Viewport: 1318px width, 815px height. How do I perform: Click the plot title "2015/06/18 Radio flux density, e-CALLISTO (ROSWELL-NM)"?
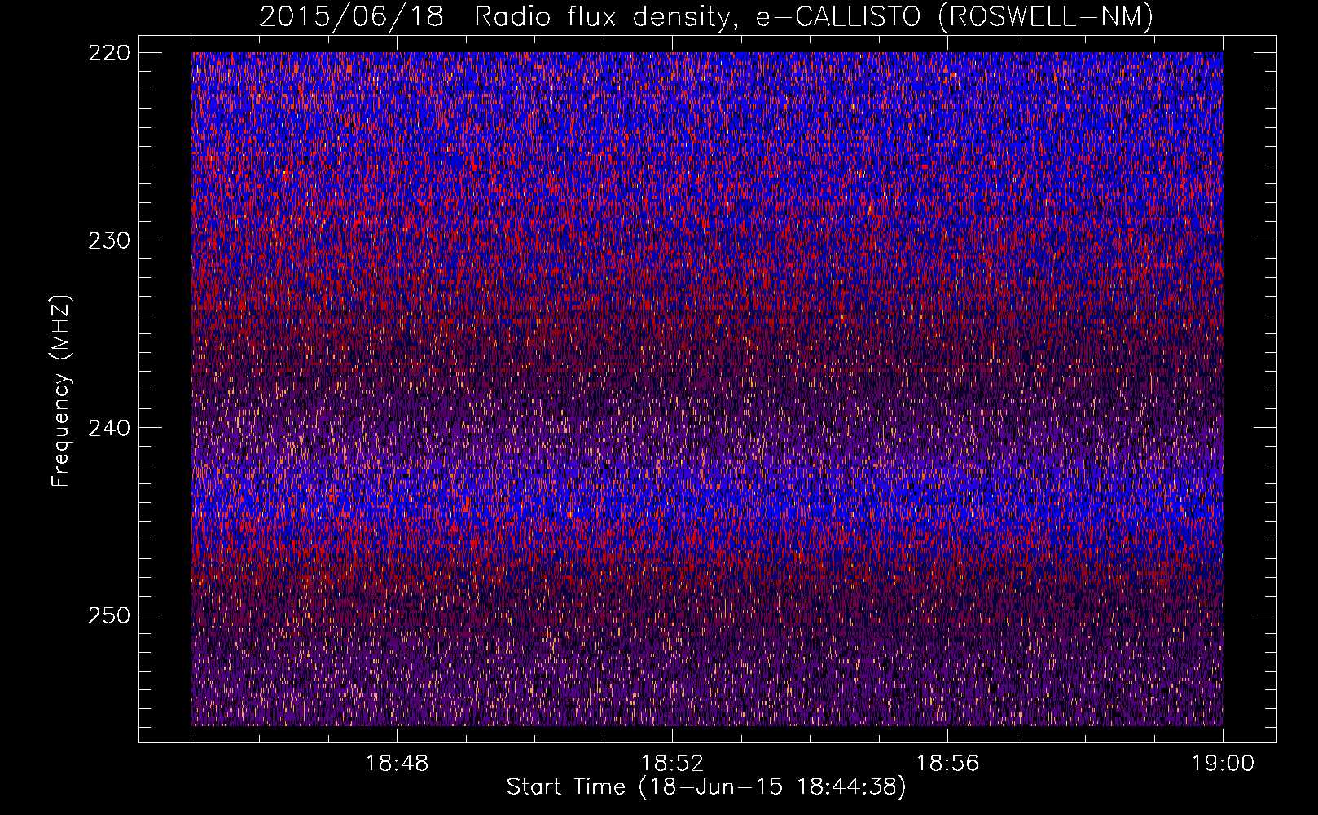(x=706, y=16)
